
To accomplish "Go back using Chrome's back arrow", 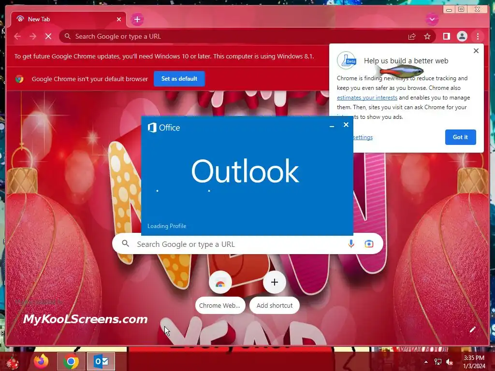I will [x=18, y=37].
